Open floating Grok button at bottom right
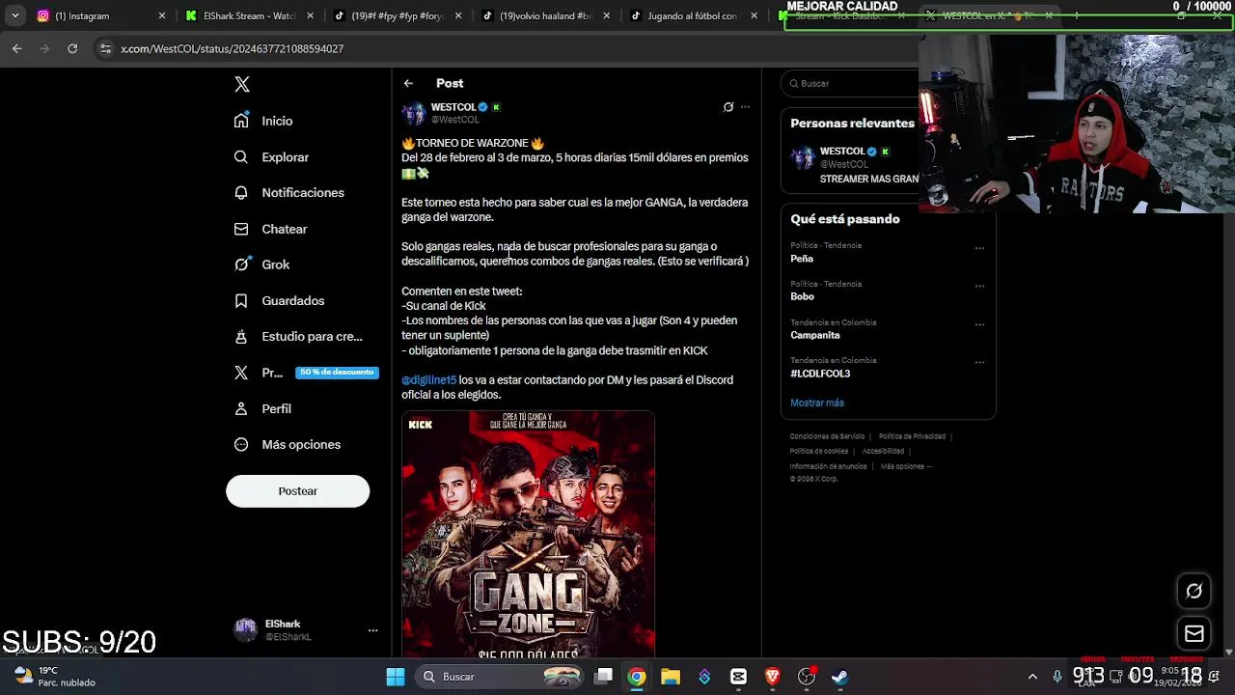The image size is (1235, 695). coord(1194,591)
